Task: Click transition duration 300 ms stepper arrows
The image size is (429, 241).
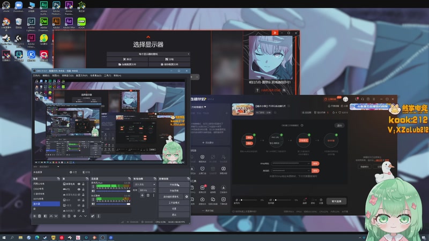Action: pyautogui.click(x=154, y=190)
